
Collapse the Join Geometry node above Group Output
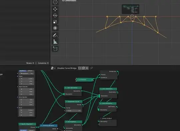[x=101, y=103]
